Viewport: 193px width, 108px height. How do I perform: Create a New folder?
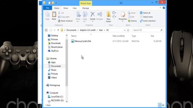(109, 17)
